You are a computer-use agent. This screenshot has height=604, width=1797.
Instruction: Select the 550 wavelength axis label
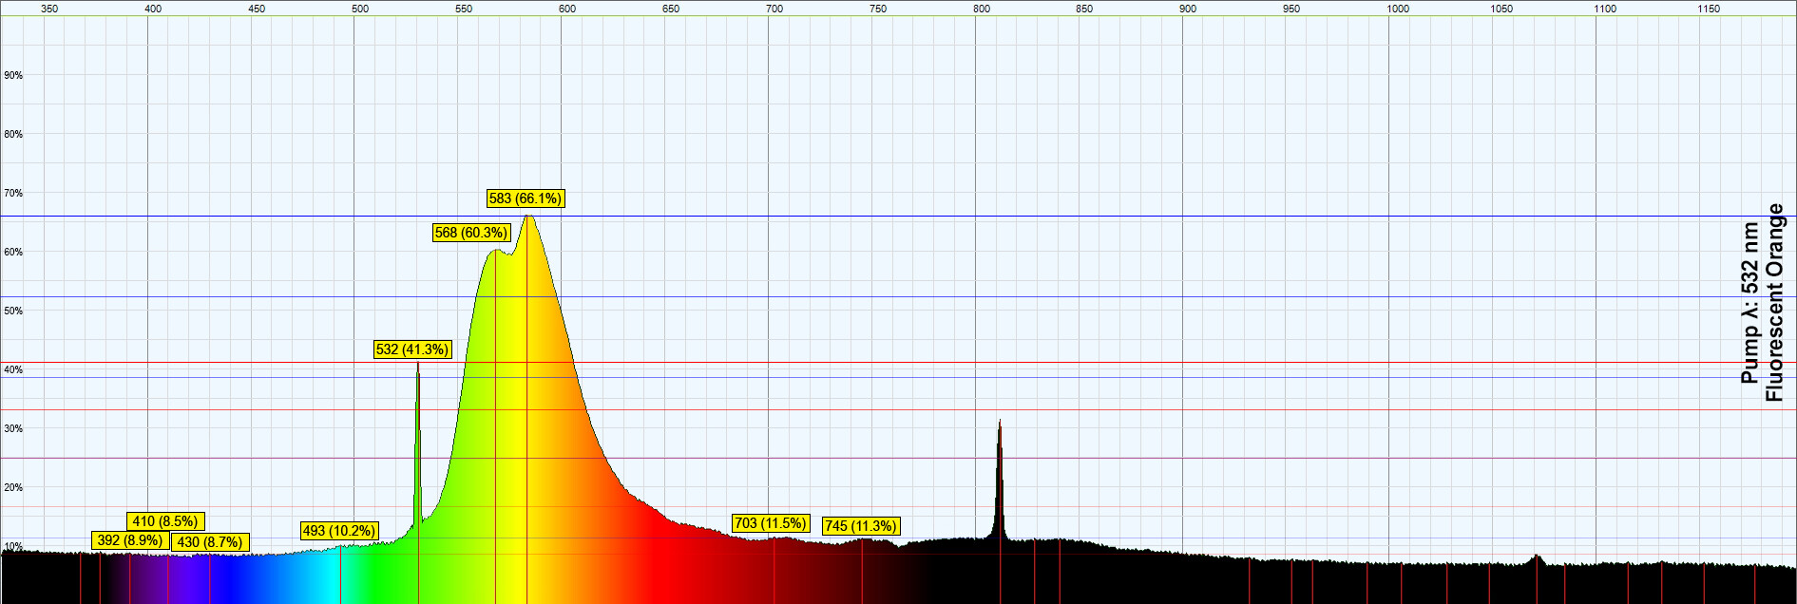464,9
